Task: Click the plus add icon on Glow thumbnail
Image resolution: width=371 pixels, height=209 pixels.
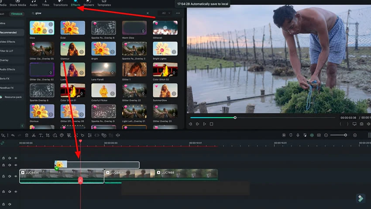Action: coord(51,31)
